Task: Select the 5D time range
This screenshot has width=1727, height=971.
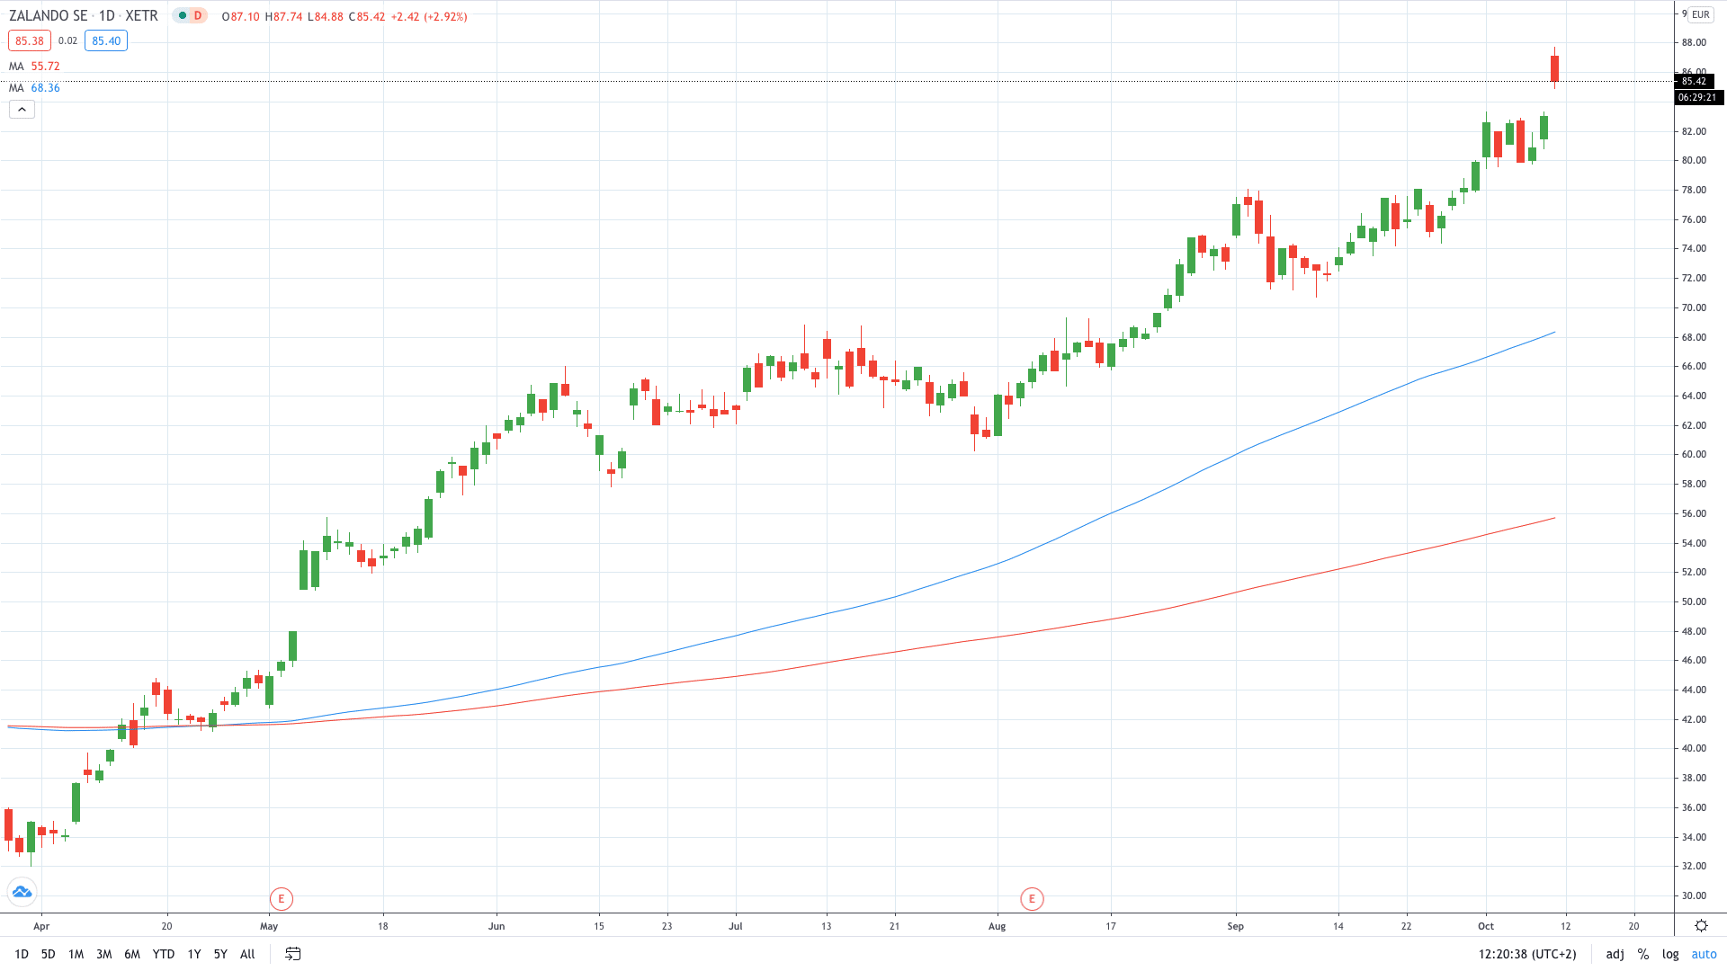Action: tap(49, 954)
